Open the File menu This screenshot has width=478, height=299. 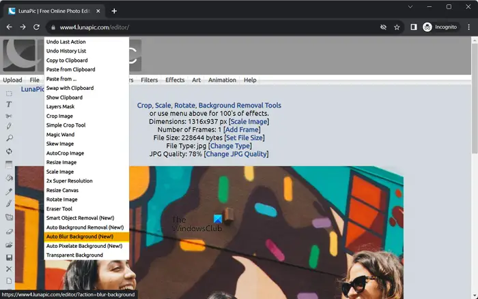pyautogui.click(x=34, y=80)
